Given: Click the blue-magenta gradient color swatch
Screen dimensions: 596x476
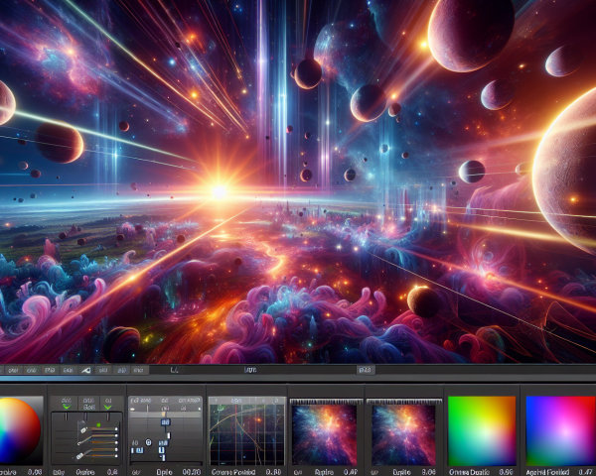Looking at the screenshot, I should coord(558,429).
